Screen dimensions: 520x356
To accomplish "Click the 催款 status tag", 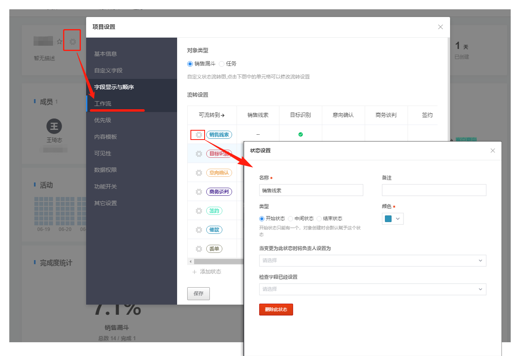I will 214,230.
